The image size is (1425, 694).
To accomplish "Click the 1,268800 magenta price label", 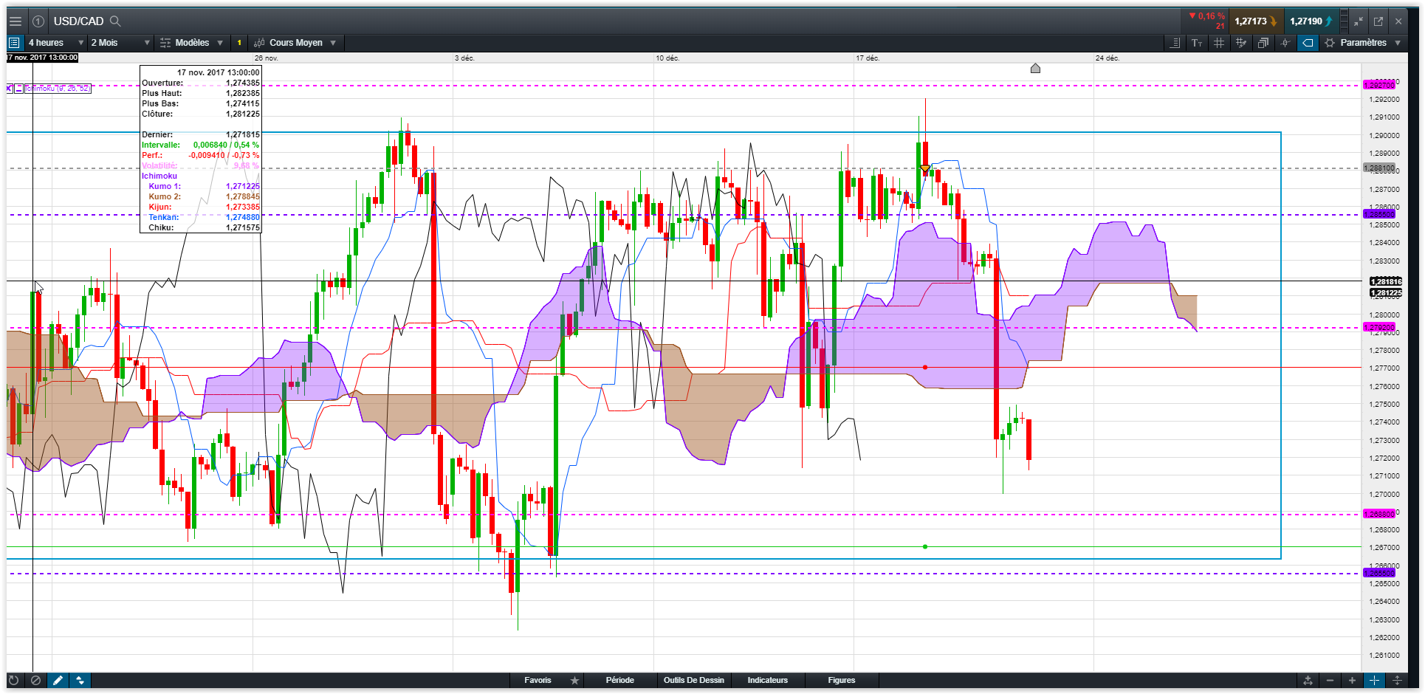I will [1379, 514].
